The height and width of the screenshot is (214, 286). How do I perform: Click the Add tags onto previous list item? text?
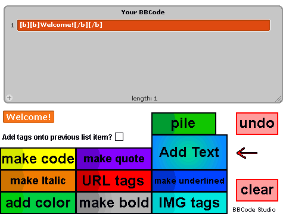point(57,137)
